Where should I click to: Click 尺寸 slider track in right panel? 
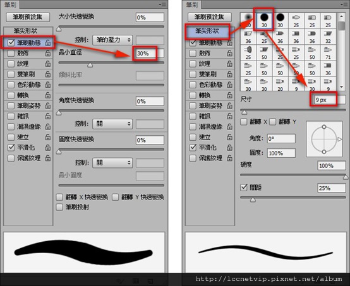tap(293, 110)
